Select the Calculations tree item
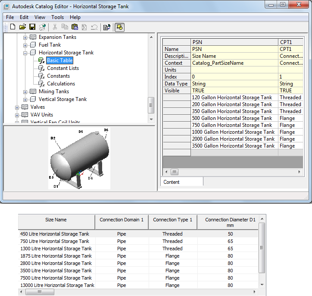This screenshot has height=296, width=312. click(x=61, y=84)
